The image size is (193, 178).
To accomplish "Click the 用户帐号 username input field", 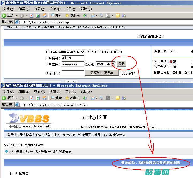I will click(x=73, y=58).
